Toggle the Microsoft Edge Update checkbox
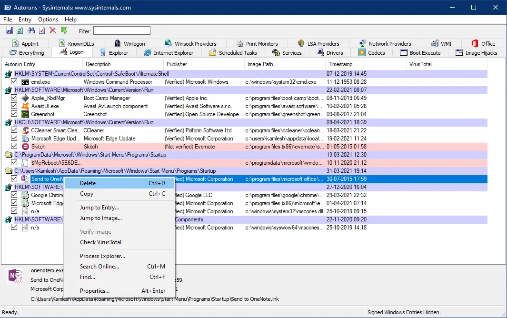Viewport: 507px width, 318px height. click(x=14, y=138)
